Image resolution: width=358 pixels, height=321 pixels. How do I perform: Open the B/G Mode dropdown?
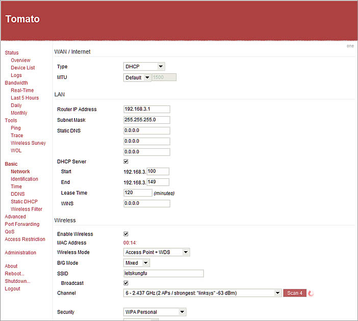coord(137,263)
